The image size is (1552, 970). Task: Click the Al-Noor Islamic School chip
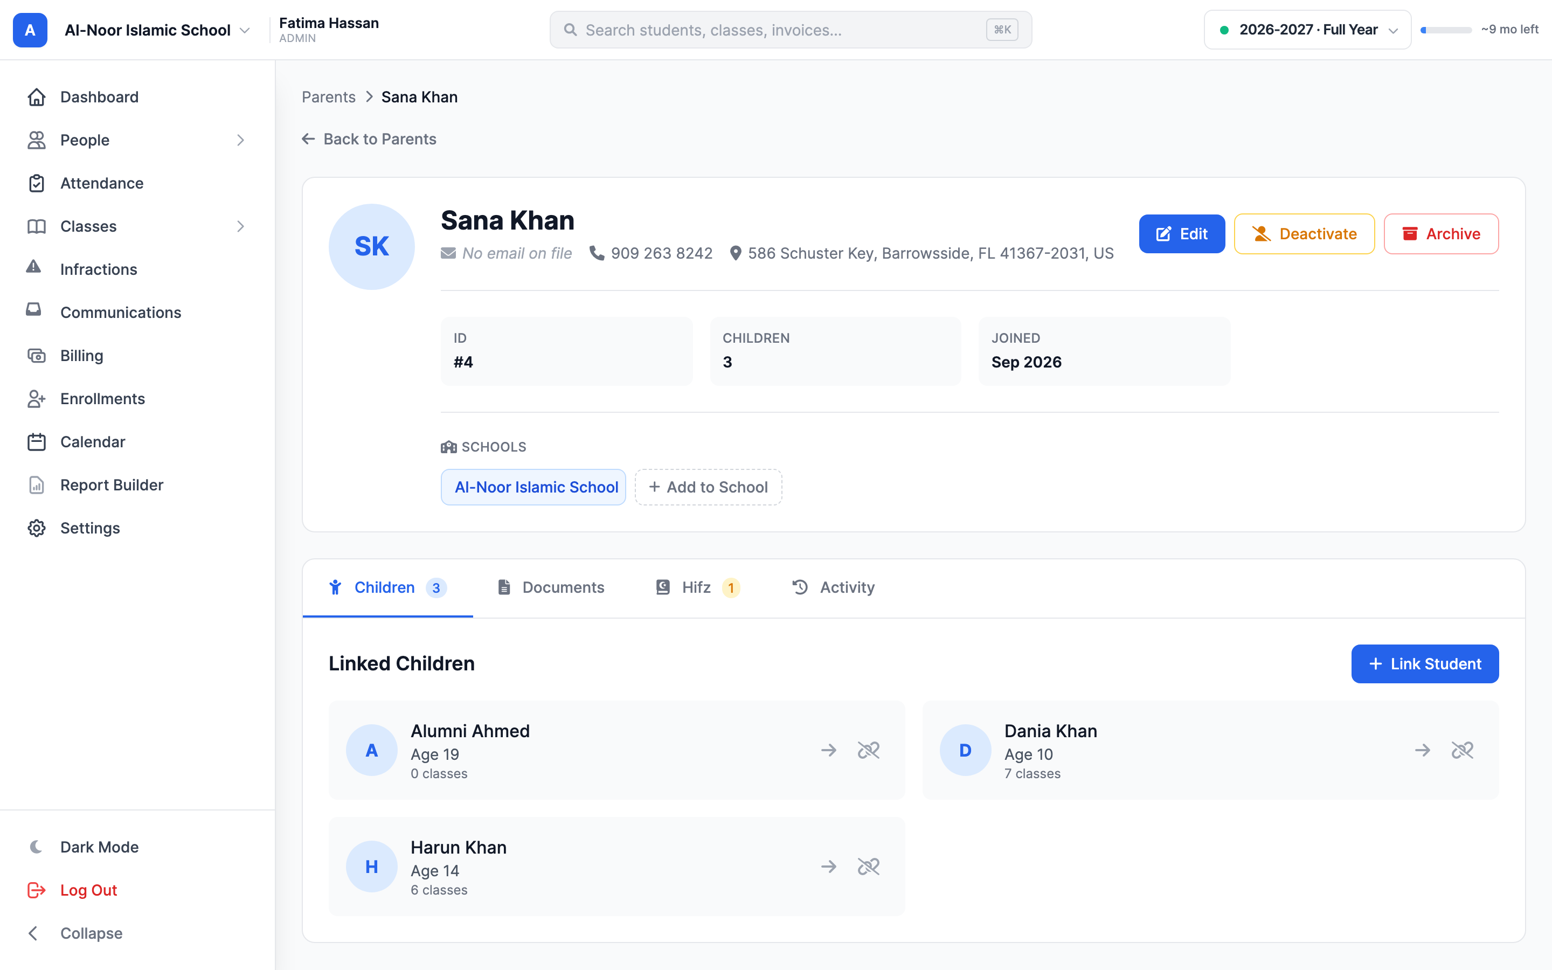pyautogui.click(x=533, y=487)
